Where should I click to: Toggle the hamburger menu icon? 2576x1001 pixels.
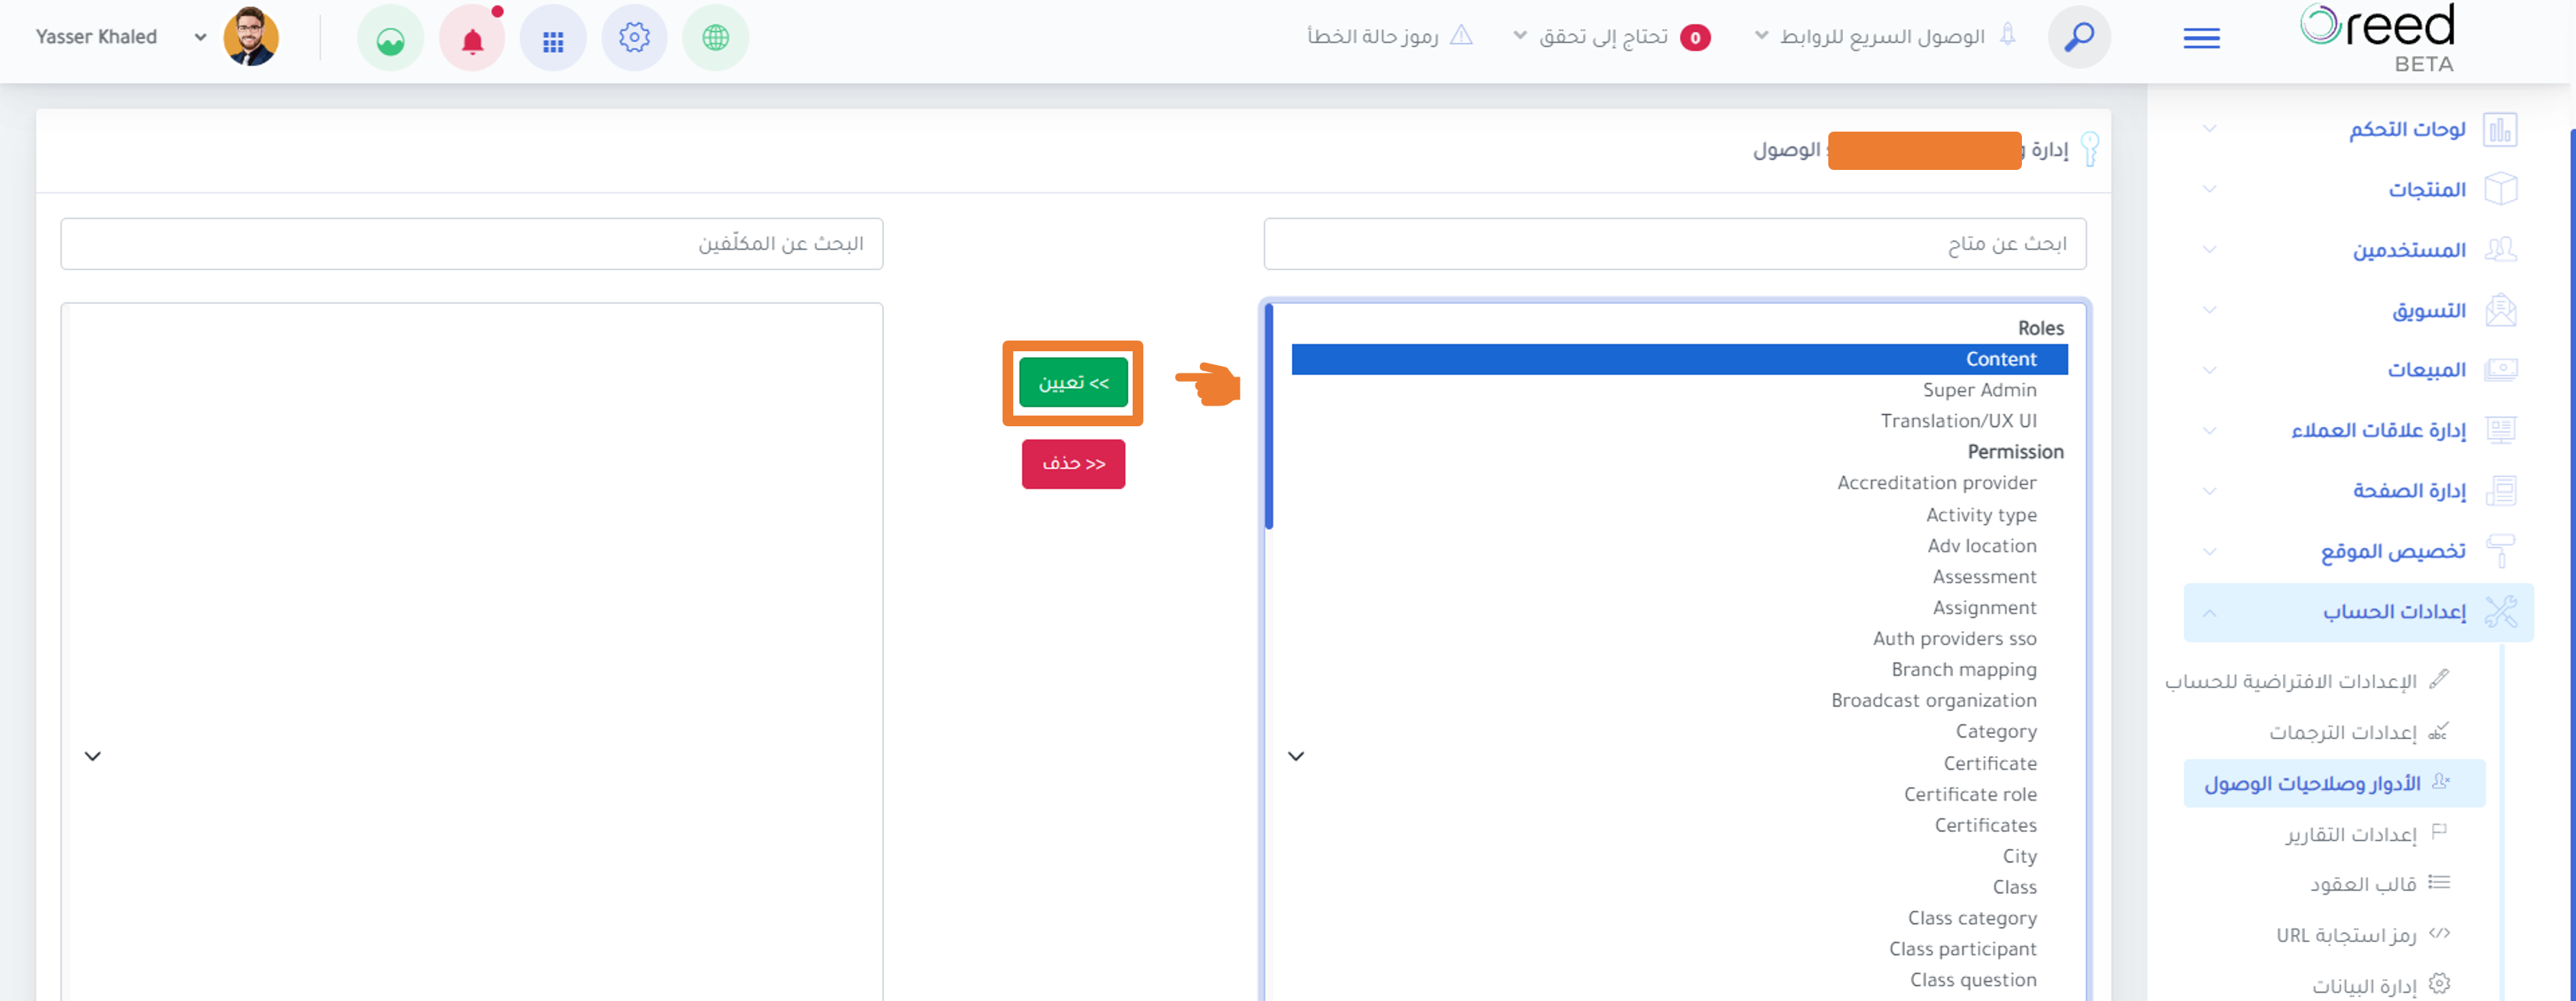tap(2201, 38)
